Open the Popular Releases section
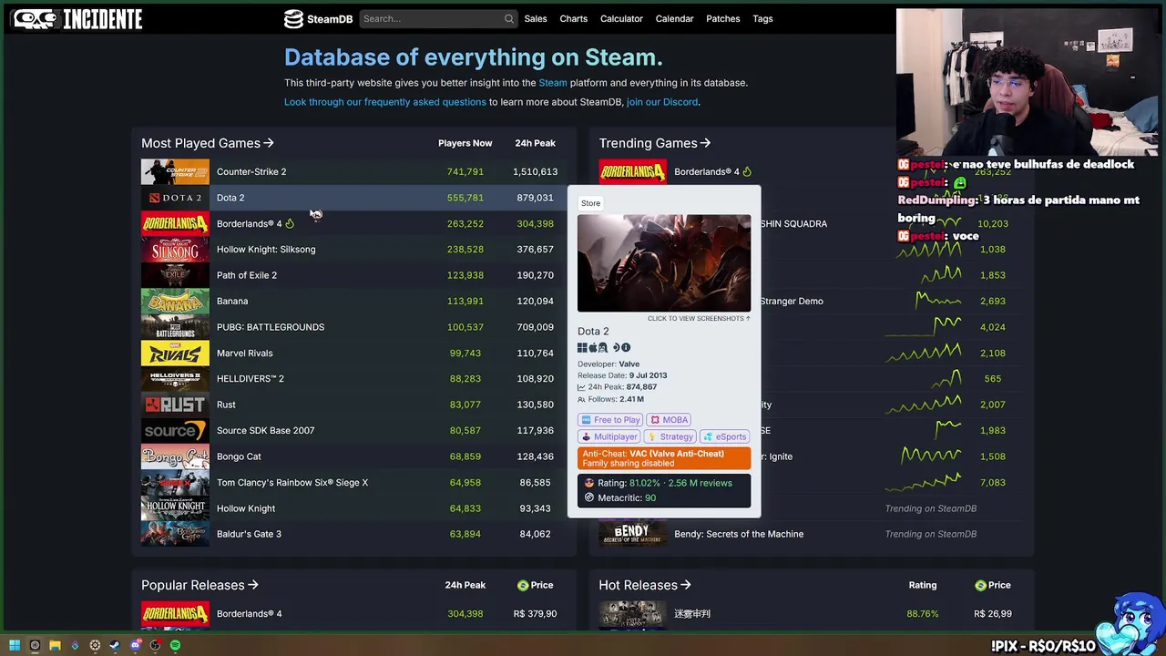Image resolution: width=1166 pixels, height=656 pixels. (x=199, y=585)
